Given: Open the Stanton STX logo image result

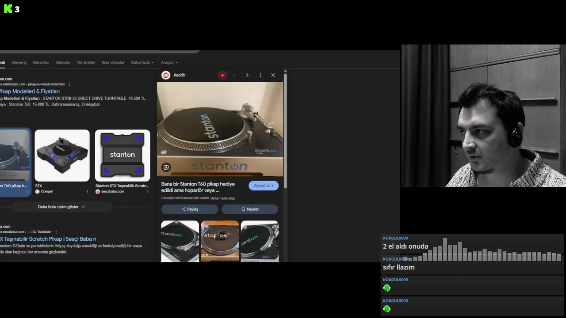Looking at the screenshot, I should point(122,155).
